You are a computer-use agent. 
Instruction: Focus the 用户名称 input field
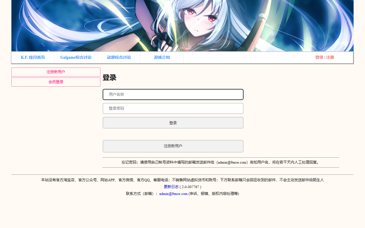[173, 94]
